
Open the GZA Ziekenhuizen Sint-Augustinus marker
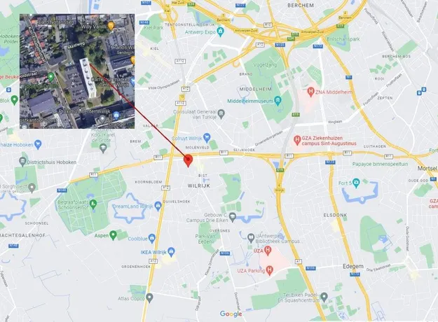point(297,140)
